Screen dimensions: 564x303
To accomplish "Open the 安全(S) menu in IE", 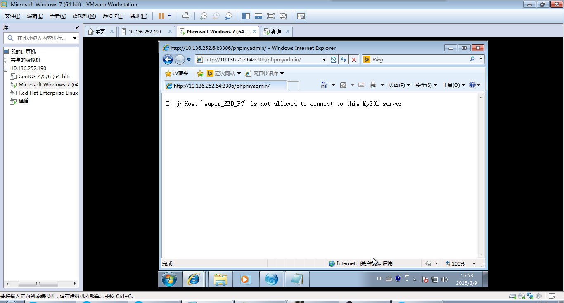I will pos(426,85).
